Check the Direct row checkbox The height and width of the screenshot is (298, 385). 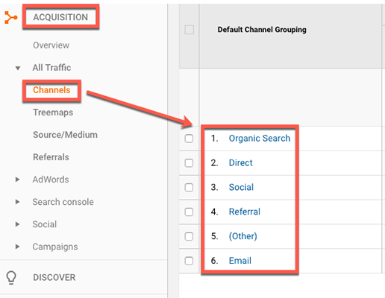[189, 163]
